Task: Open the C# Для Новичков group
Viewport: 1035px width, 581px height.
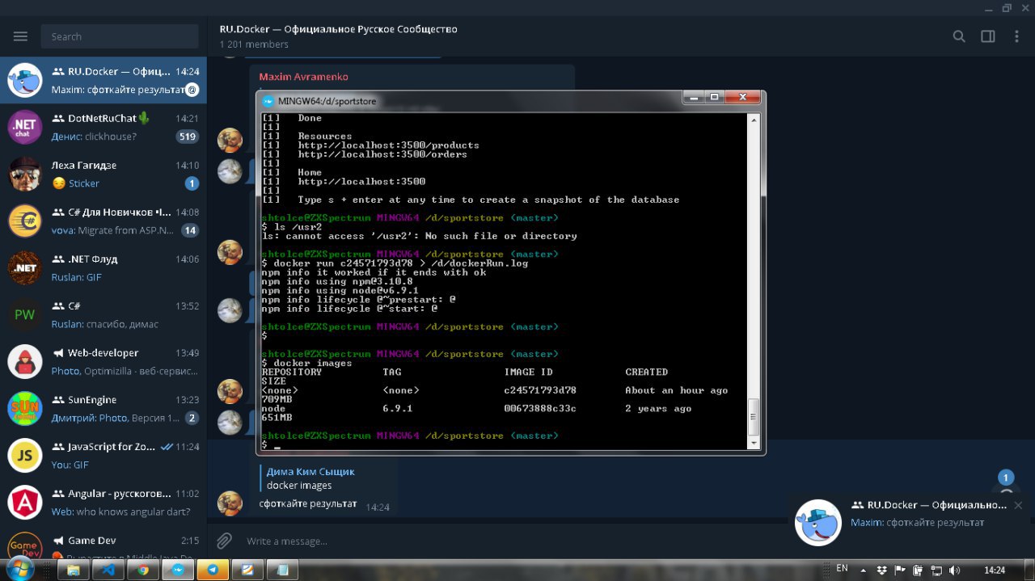Action: 103,221
